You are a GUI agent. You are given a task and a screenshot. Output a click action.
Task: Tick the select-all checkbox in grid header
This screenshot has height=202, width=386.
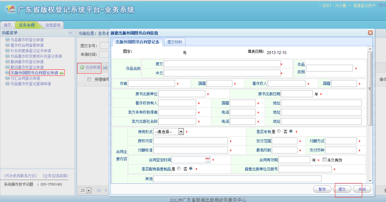point(89,79)
